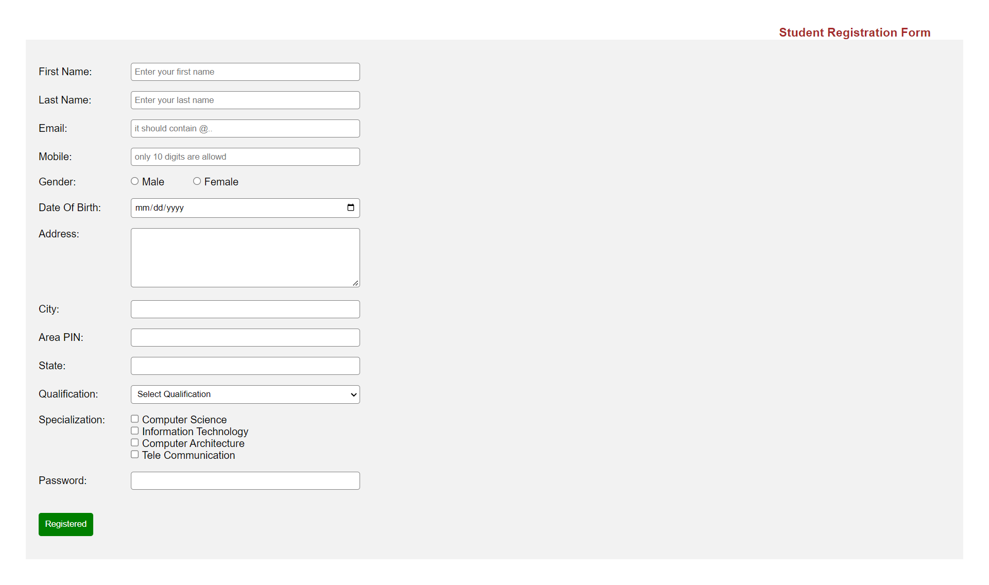Select the Male gender option
Image resolution: width=989 pixels, height=585 pixels.
135,181
